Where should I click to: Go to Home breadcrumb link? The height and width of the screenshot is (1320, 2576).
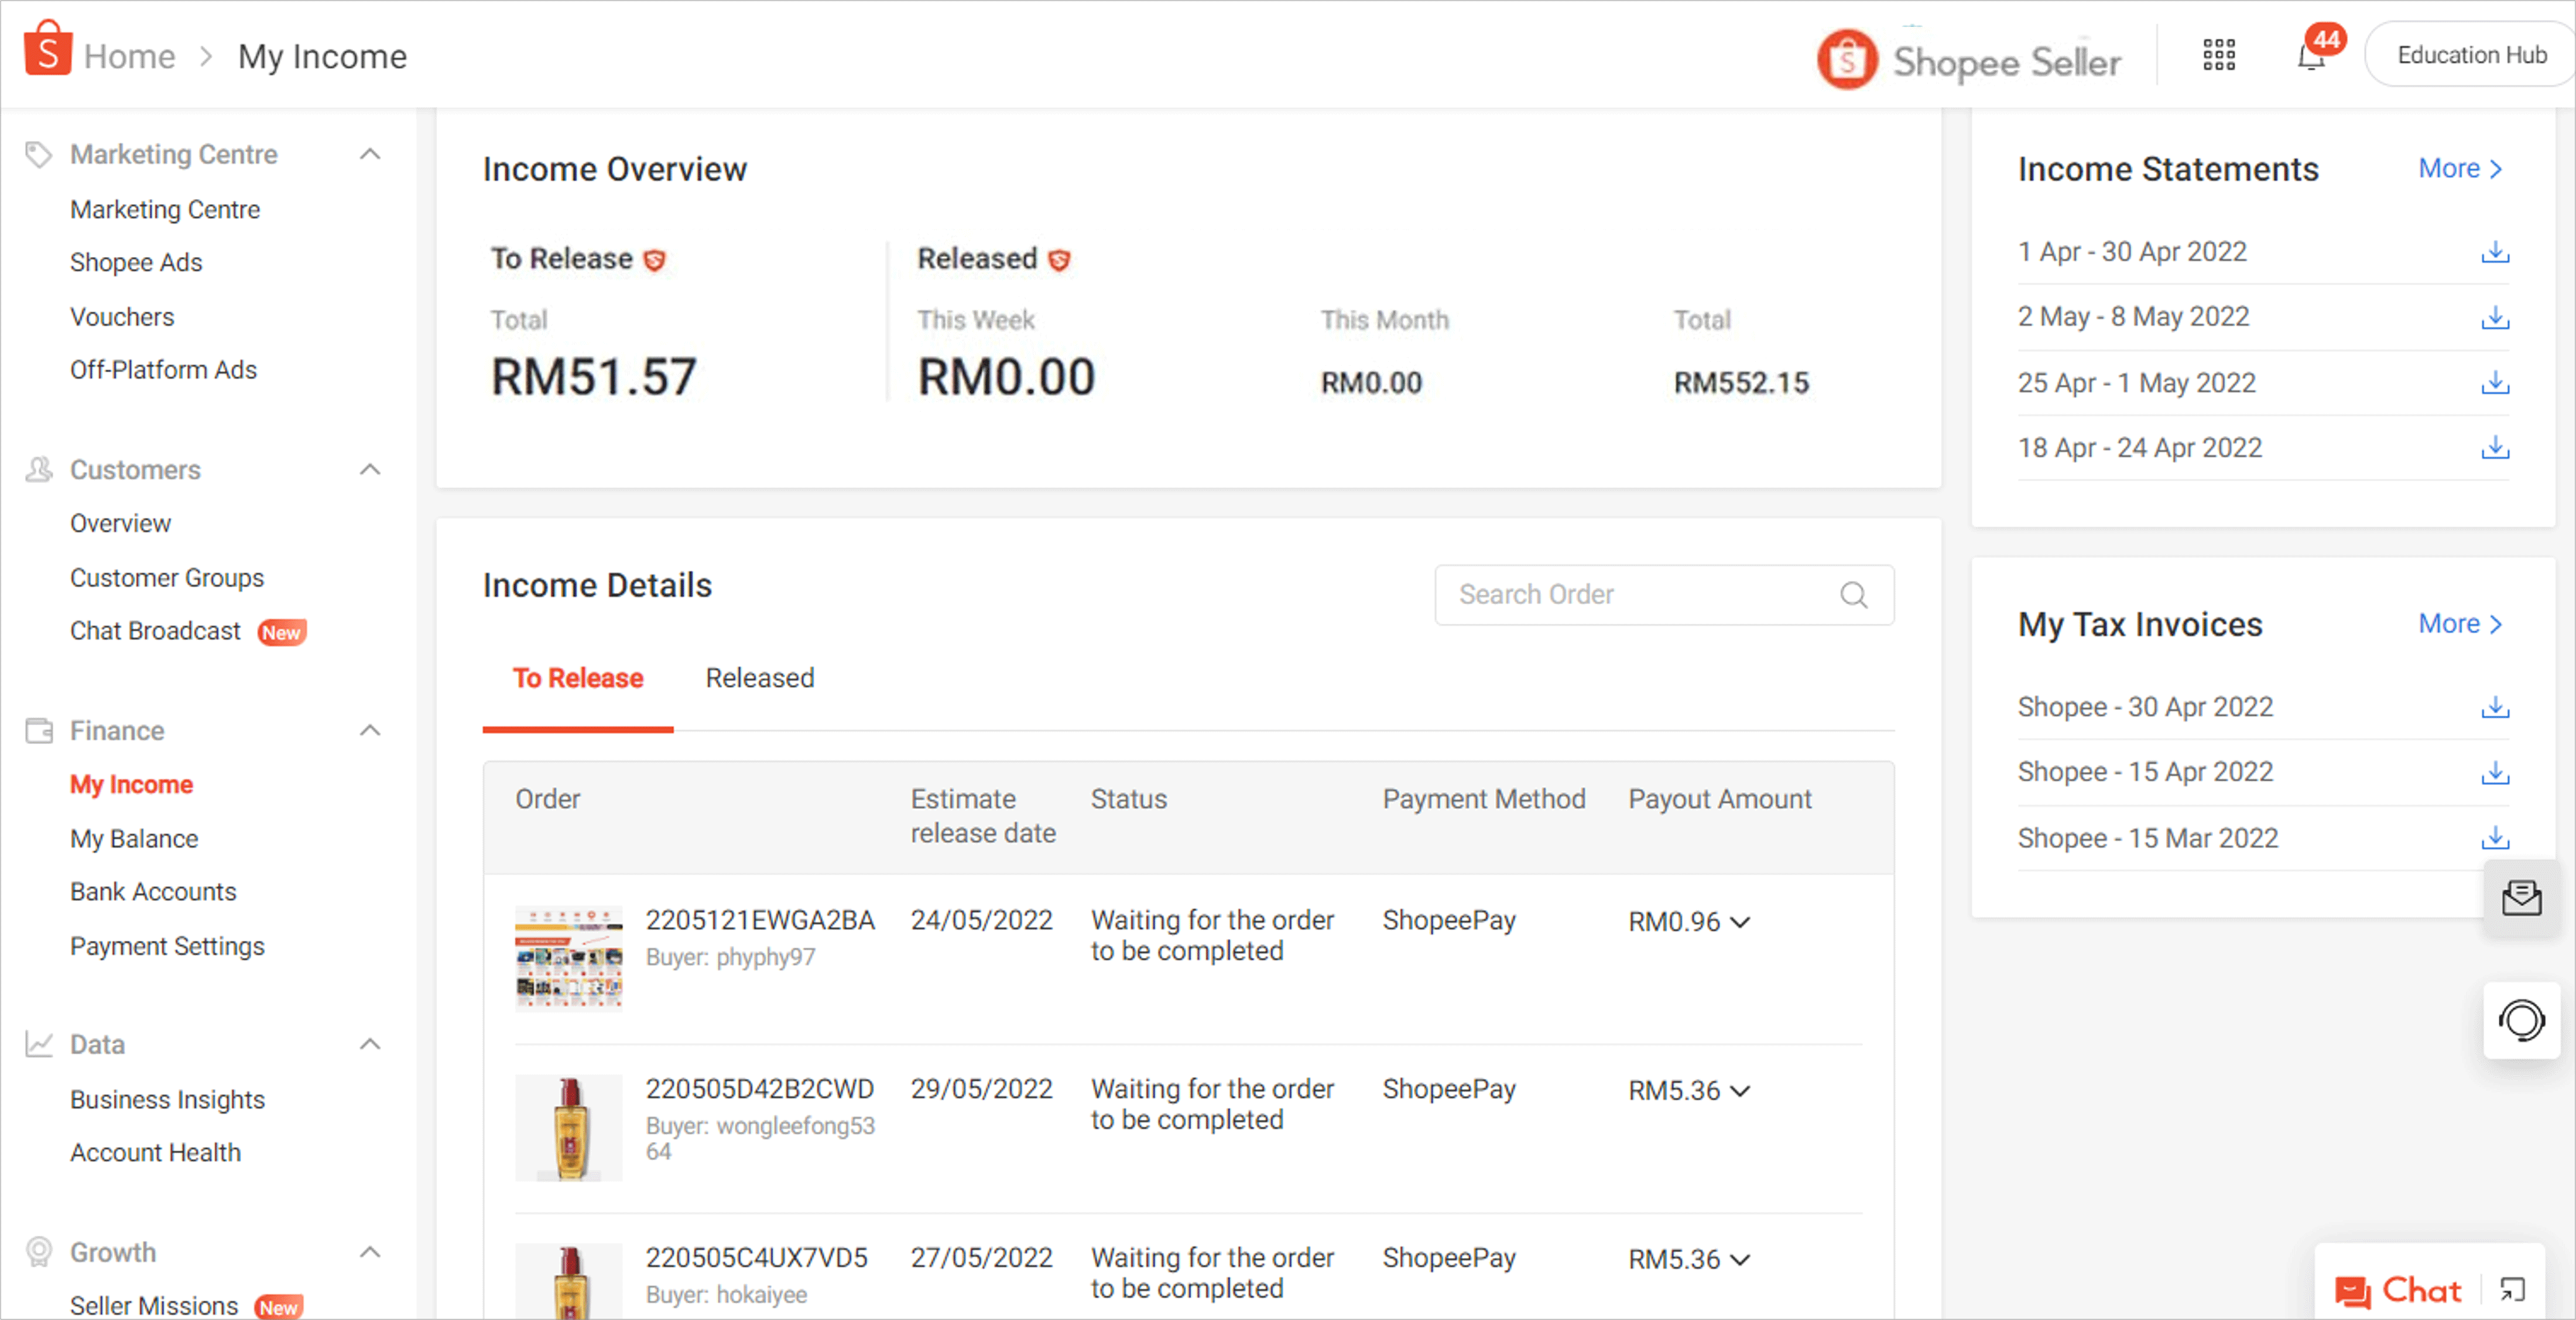click(x=129, y=57)
